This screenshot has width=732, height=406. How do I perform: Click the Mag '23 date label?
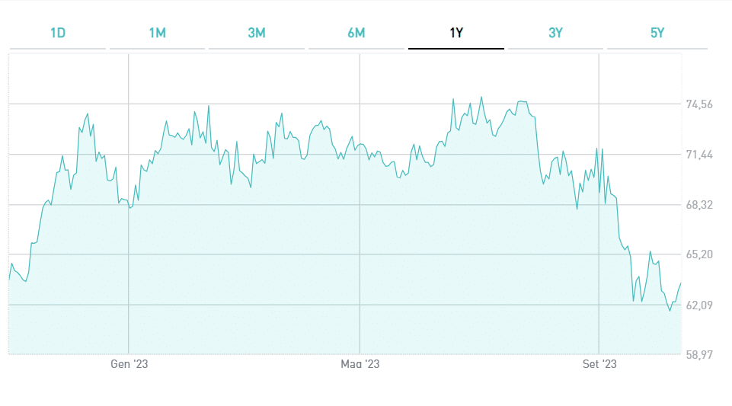pos(360,364)
